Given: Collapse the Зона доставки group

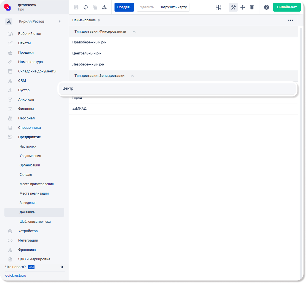Looking at the screenshot, I should point(132,76).
